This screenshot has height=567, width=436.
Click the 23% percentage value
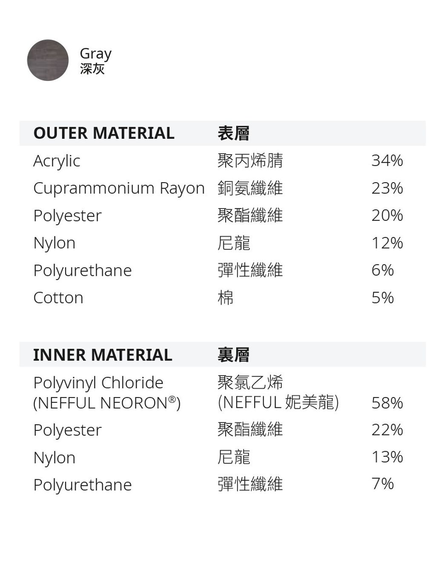click(387, 188)
